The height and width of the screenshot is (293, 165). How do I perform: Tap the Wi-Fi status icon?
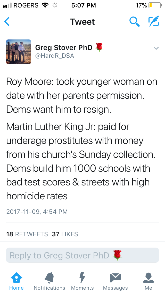click(46, 5)
